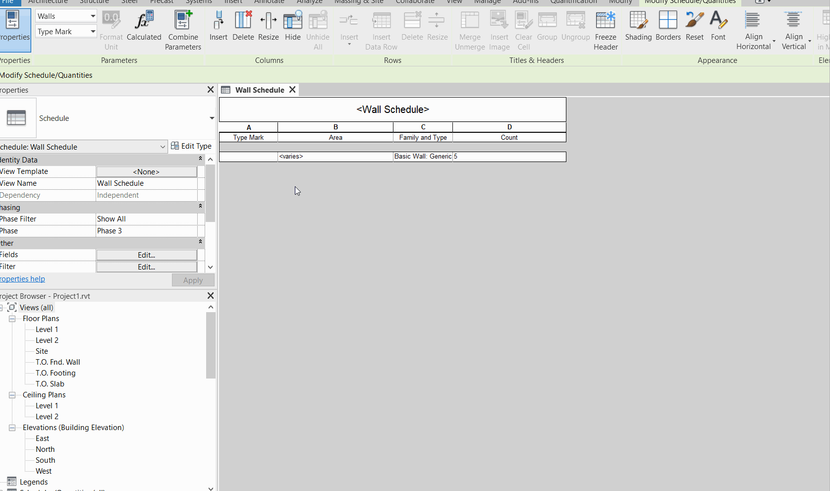
Task: Open the Properties help link
Action: click(x=22, y=278)
